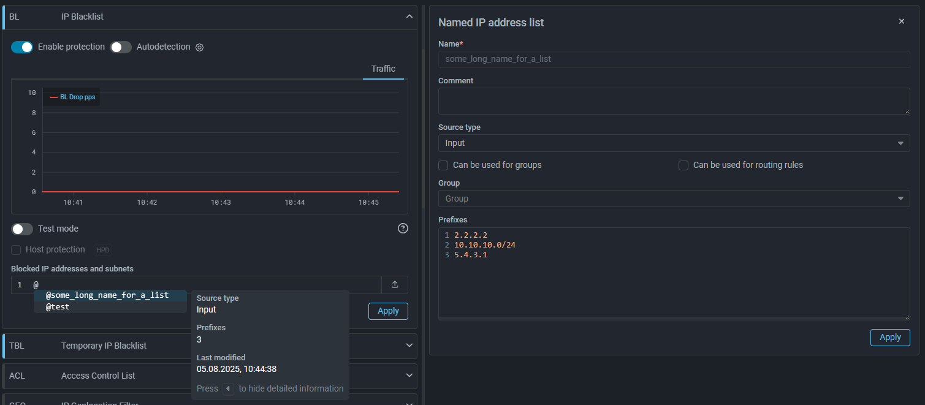Click Apply in Named IP address list
925x405 pixels.
click(x=889, y=337)
